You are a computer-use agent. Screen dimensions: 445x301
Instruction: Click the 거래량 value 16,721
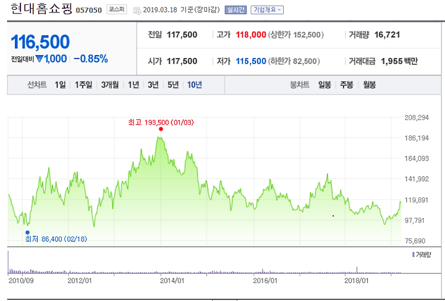[x=387, y=35]
